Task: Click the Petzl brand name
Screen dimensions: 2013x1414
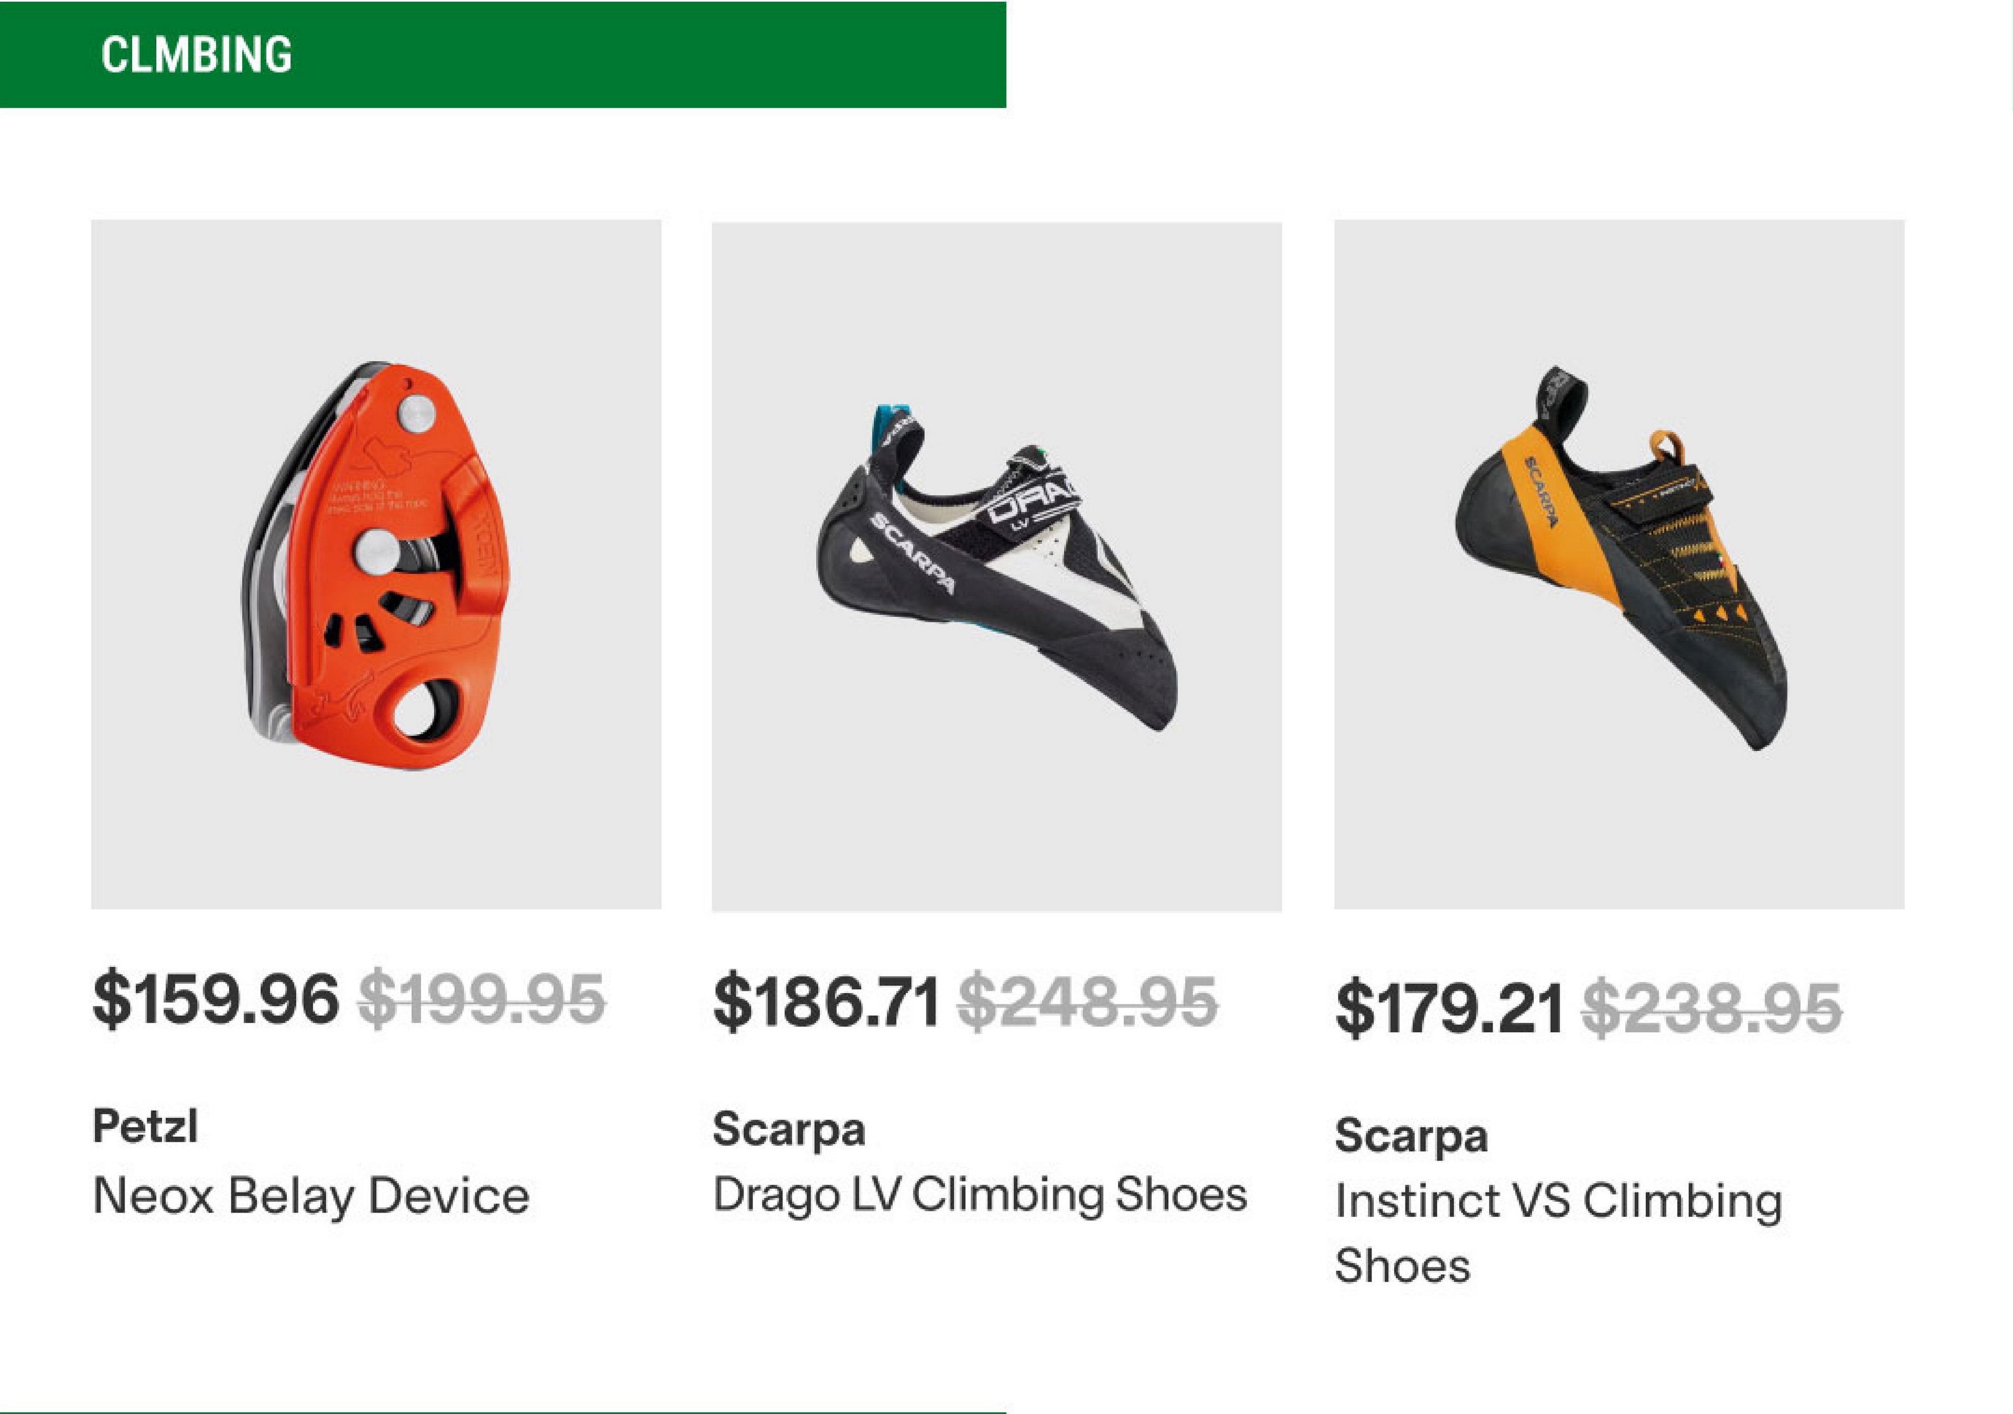Action: 145,1127
